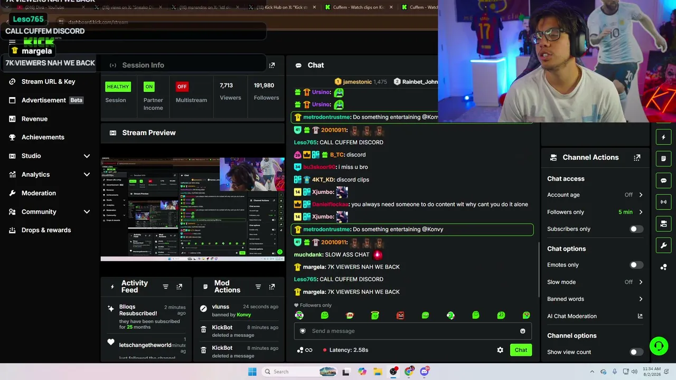The image size is (676, 380).
Task: Open AI Chat Moderation link
Action: coord(595,316)
